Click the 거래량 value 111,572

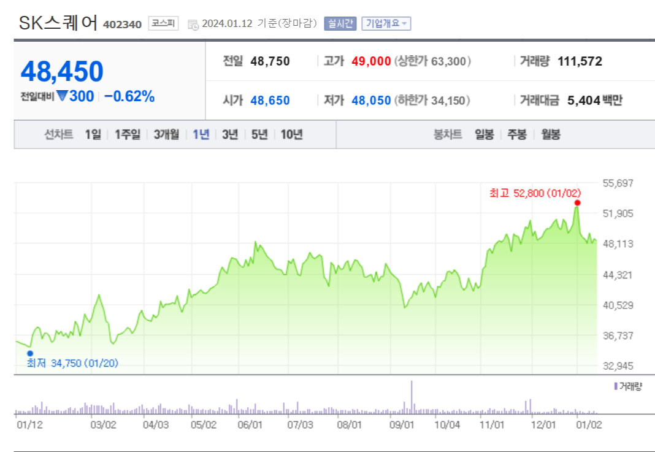point(580,61)
